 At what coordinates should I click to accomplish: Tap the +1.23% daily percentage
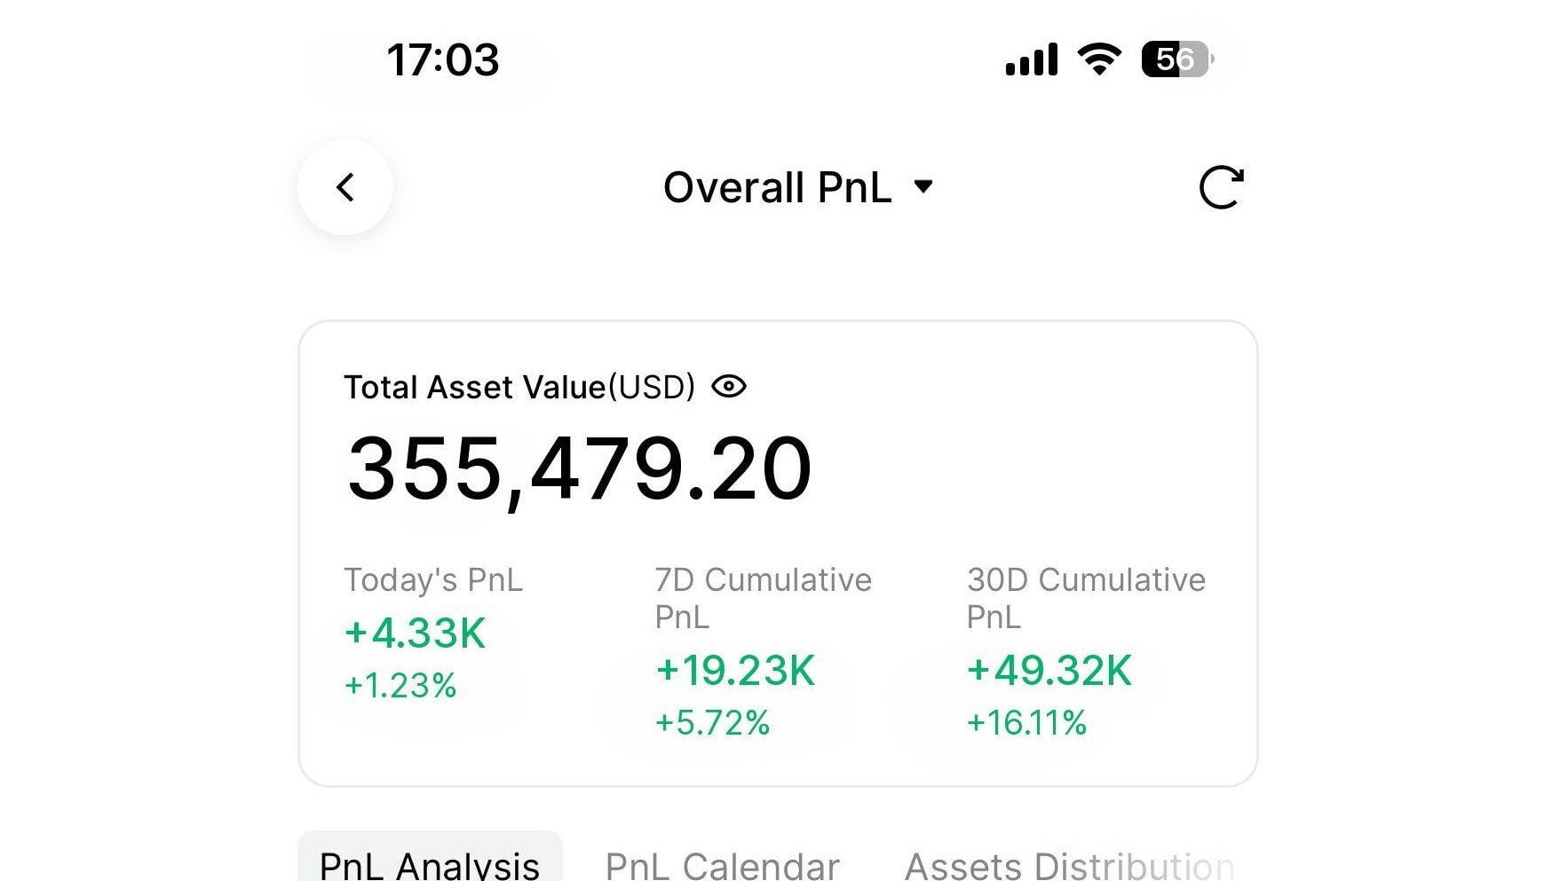pos(400,686)
